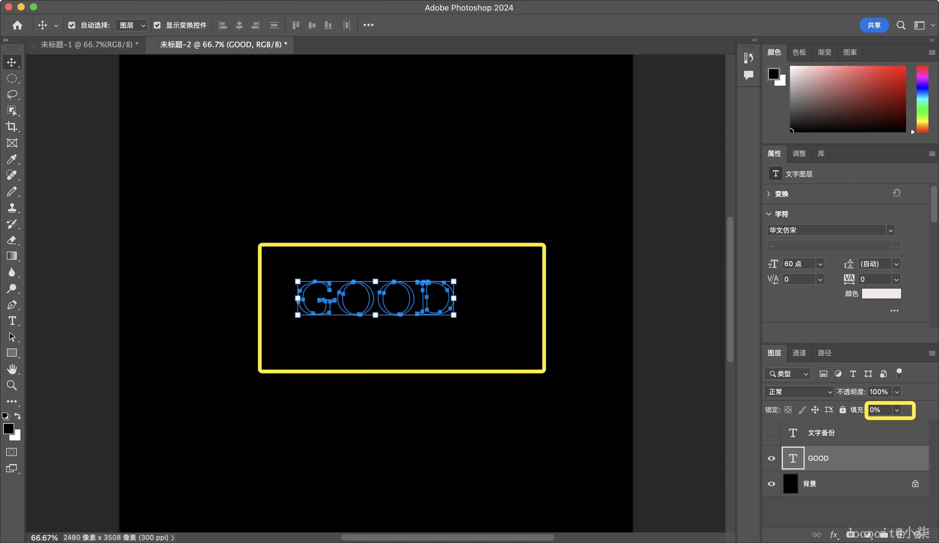Select the Eraser tool
Viewport: 939px width, 543px height.
click(x=12, y=240)
